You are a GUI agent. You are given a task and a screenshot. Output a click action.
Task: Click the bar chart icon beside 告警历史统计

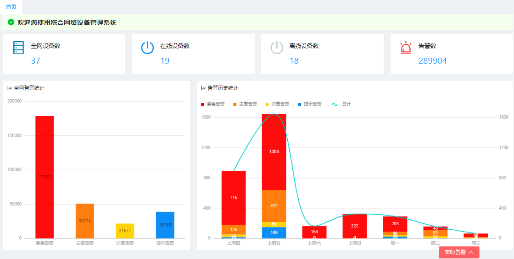[x=204, y=88]
